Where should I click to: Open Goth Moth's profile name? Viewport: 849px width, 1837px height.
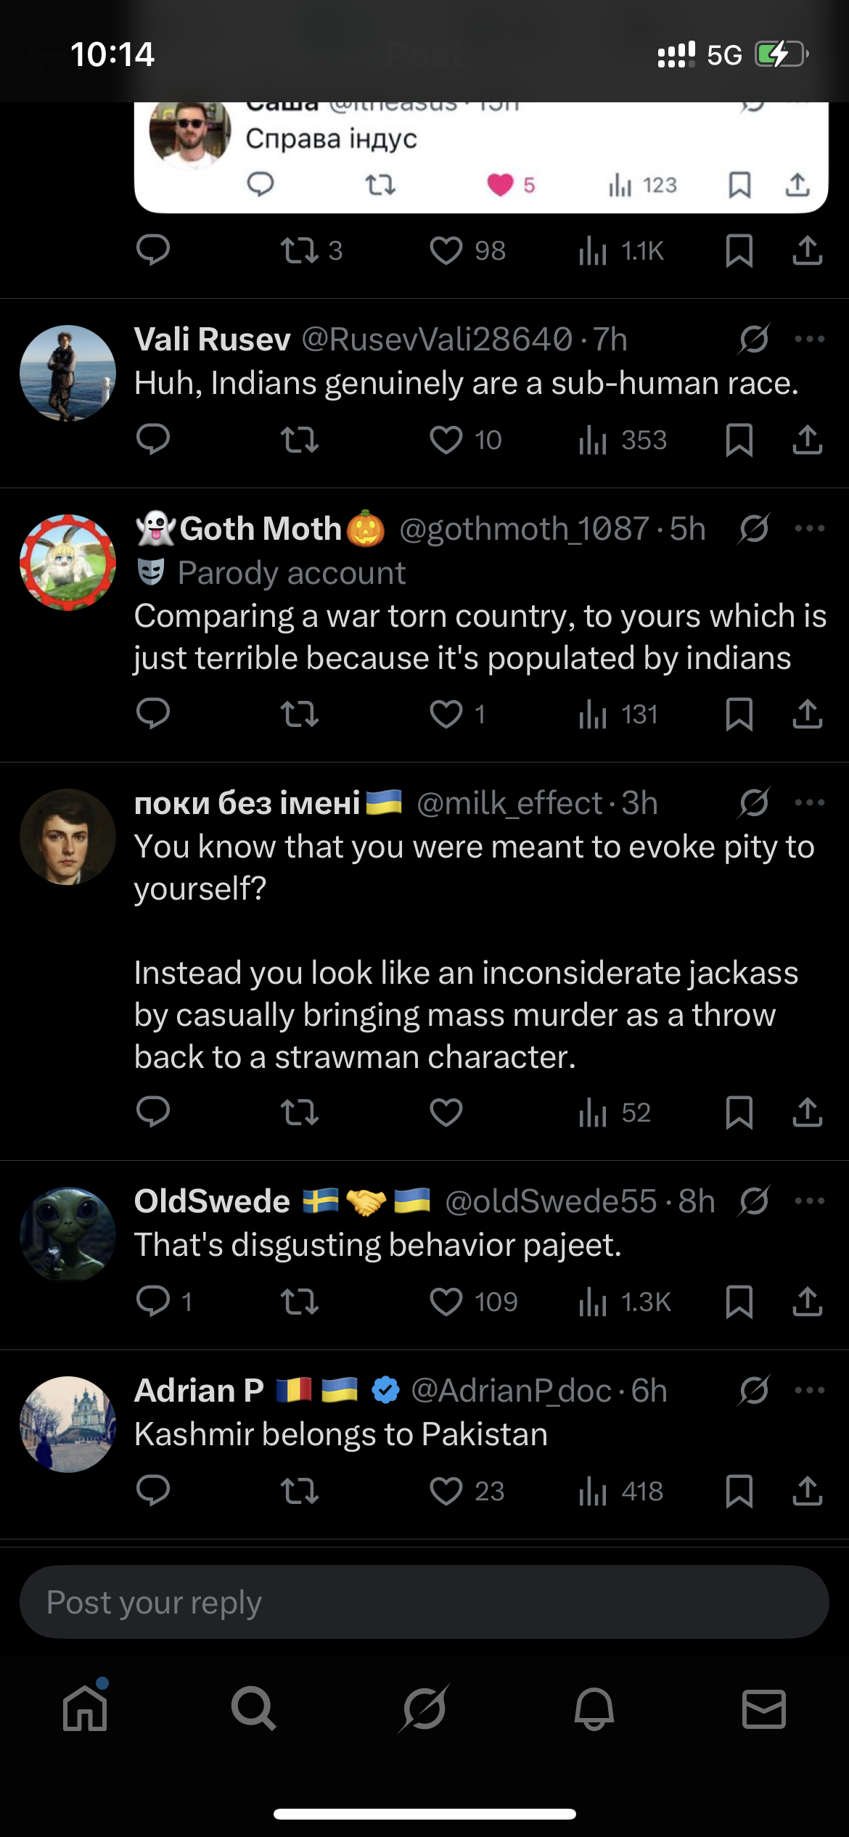(x=260, y=529)
